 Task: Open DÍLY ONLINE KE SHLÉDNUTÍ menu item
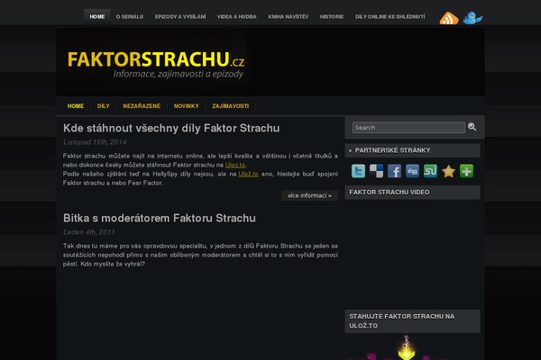390,16
